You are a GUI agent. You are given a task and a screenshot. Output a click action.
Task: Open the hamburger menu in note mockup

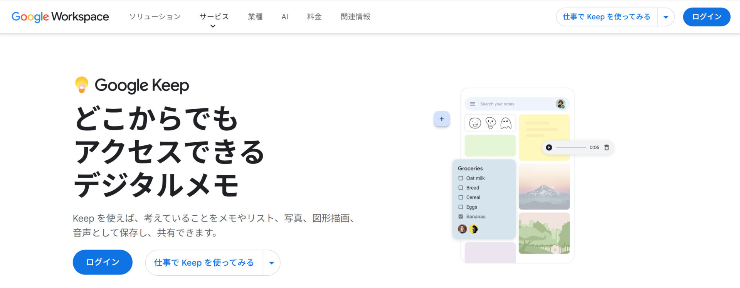click(x=473, y=104)
